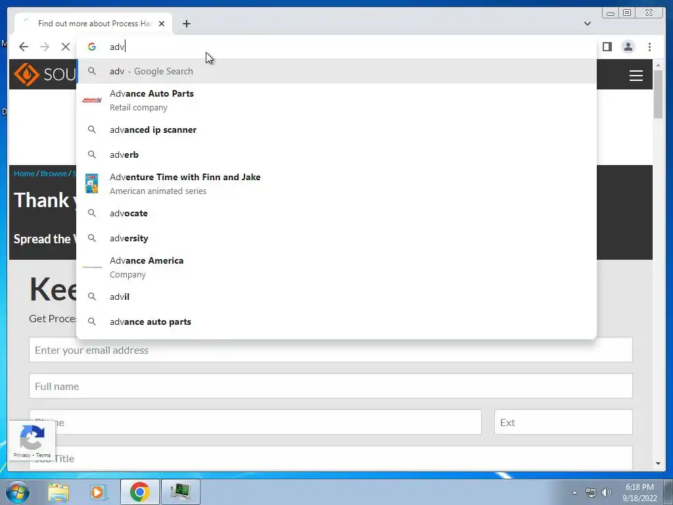
Task: Pick the 'adversity' suggestion
Action: 336,238
